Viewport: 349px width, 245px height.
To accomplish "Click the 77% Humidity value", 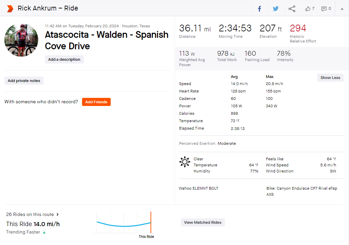I will (x=254, y=171).
